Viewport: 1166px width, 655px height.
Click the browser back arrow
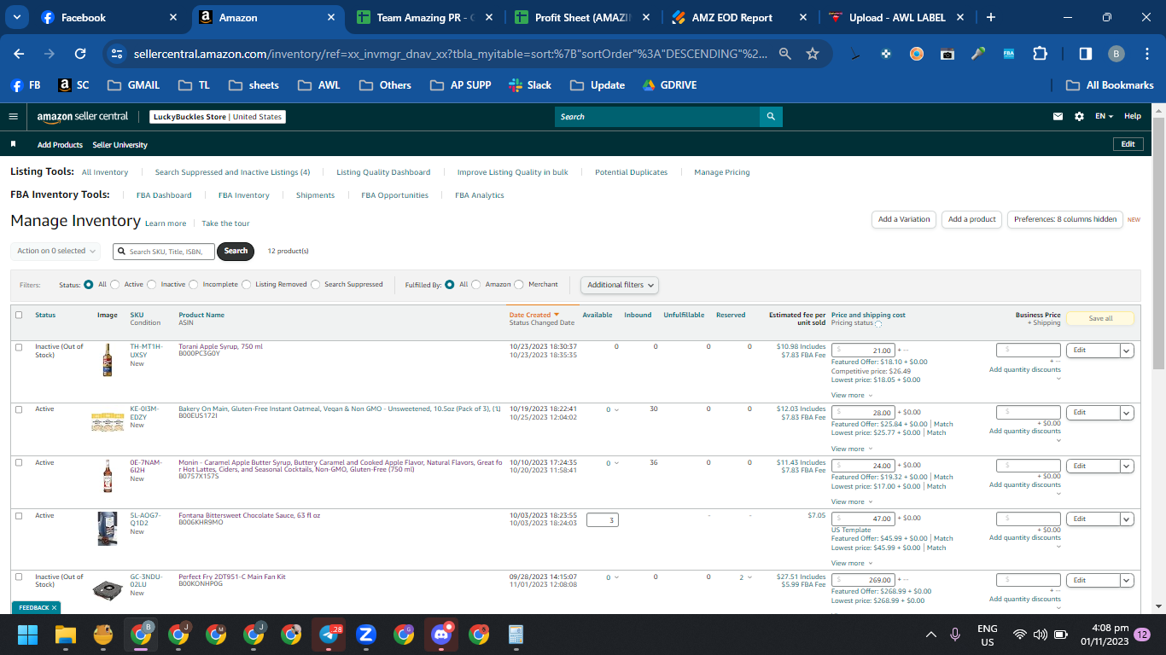(x=19, y=54)
